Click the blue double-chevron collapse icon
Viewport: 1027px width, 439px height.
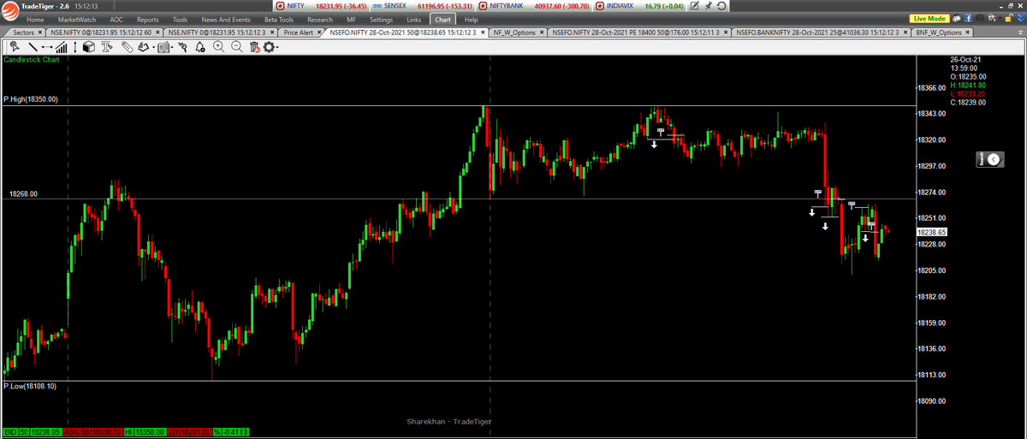(1020, 18)
